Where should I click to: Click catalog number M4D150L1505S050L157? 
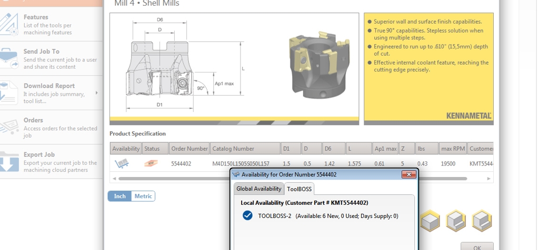241,164
